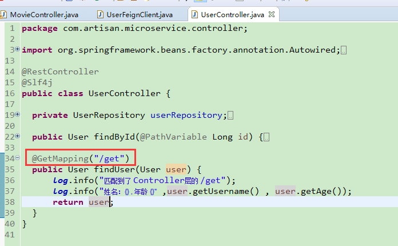Click line number 40 in the gutter
The height and width of the screenshot is (246, 398).
point(10,224)
